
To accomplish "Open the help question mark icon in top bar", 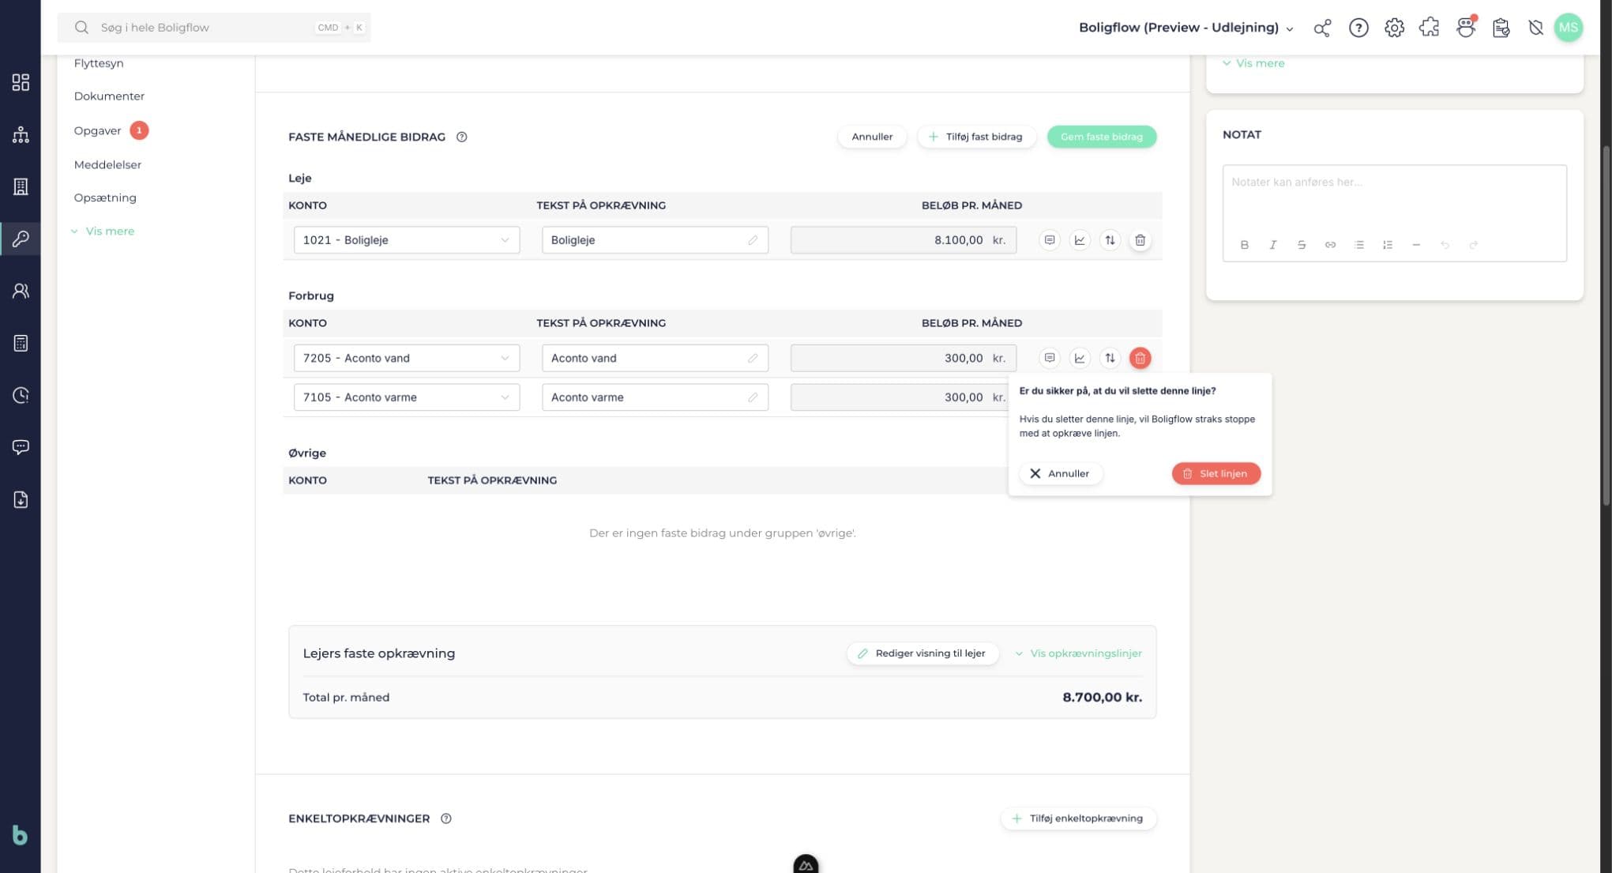I will pos(1358,28).
